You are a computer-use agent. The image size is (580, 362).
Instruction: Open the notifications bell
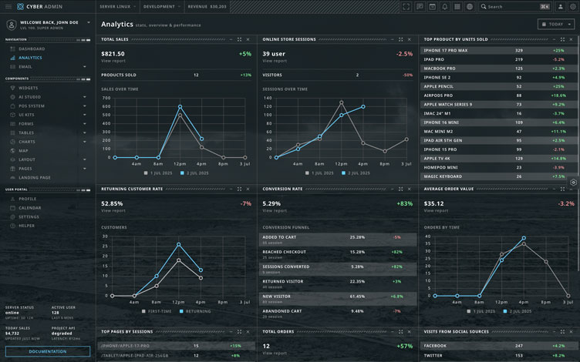444,6
